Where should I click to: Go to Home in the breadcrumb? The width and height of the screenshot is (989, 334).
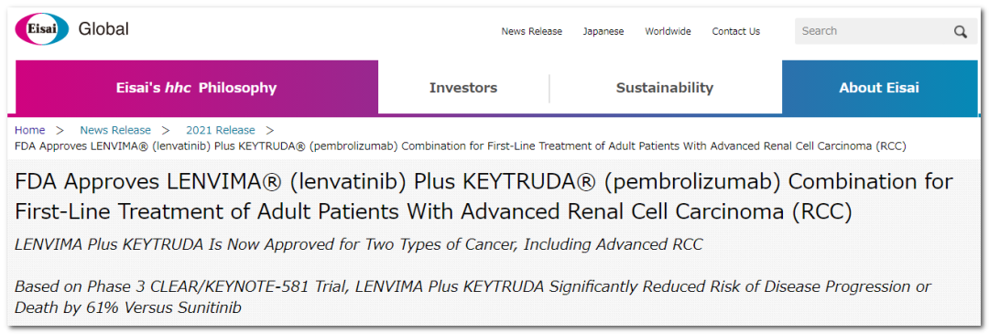[x=29, y=131]
